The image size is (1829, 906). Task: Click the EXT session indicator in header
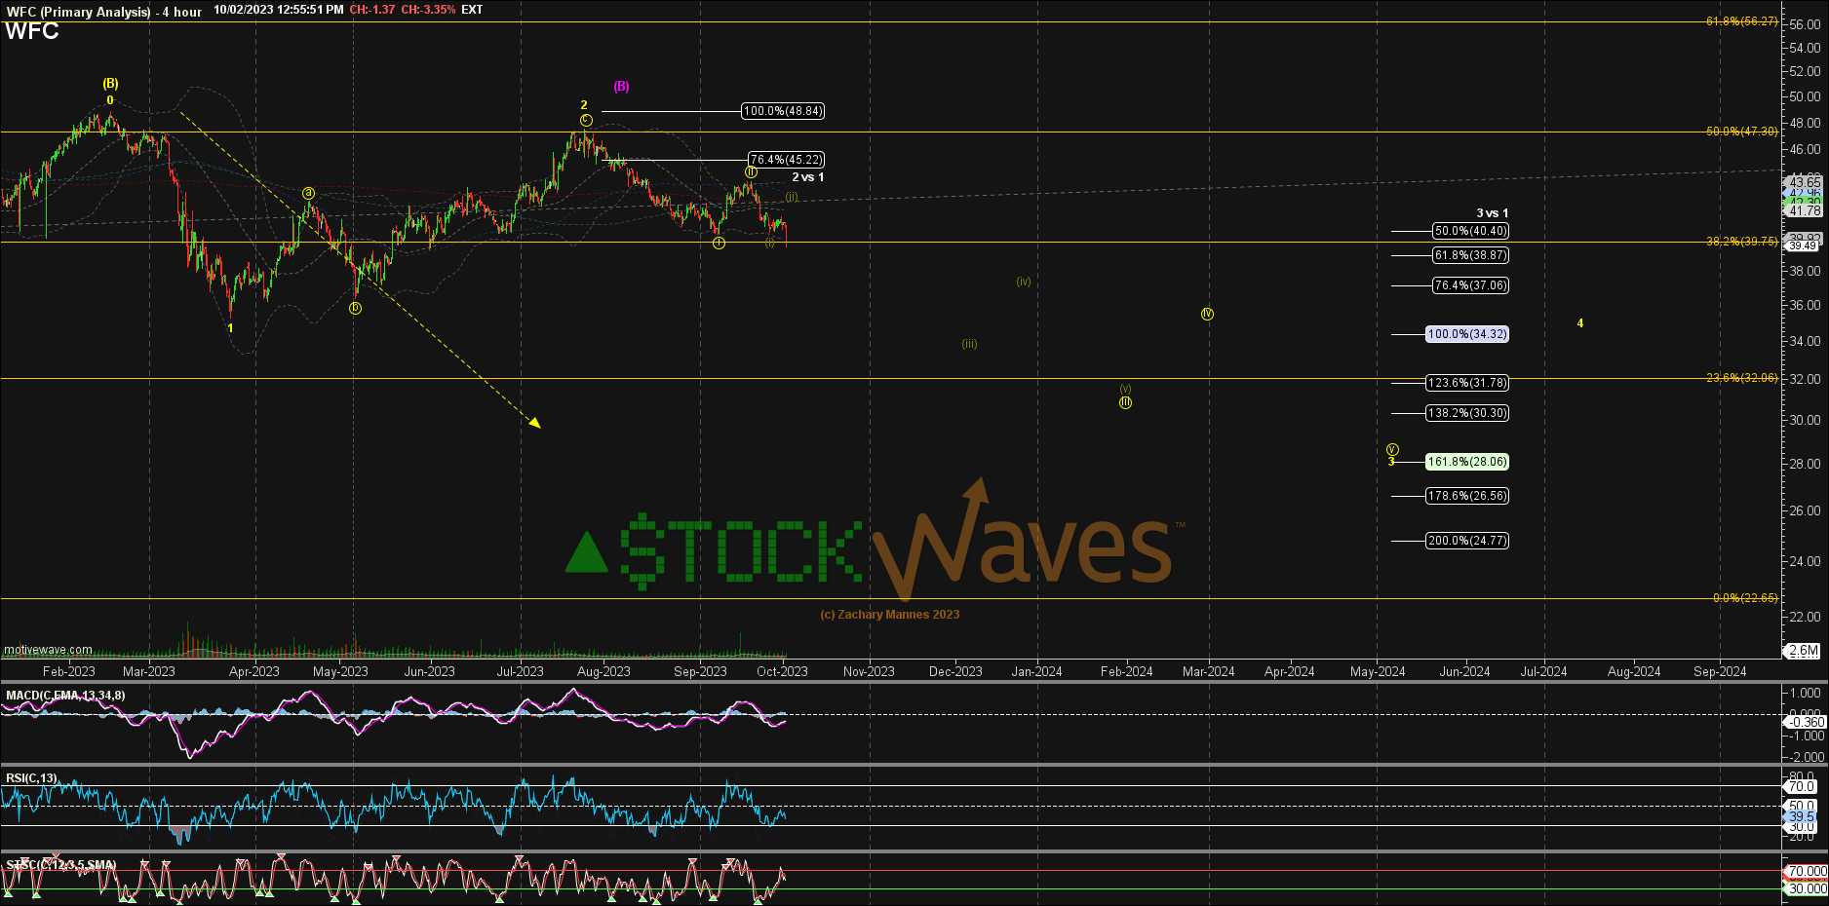(x=472, y=10)
